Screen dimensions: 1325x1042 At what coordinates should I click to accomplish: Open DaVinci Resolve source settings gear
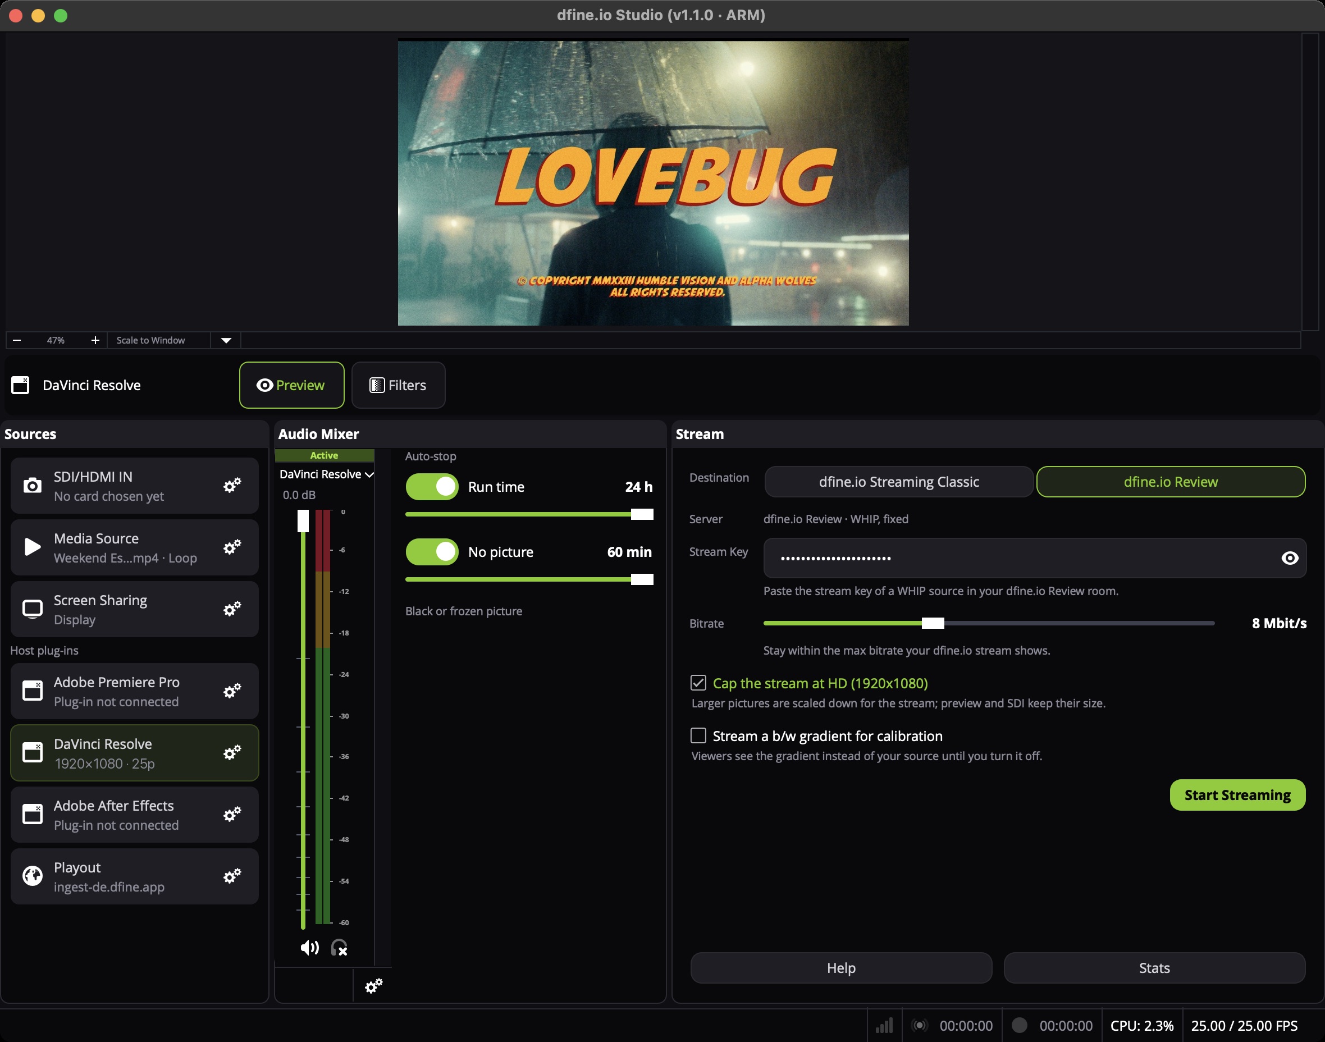pyautogui.click(x=232, y=753)
